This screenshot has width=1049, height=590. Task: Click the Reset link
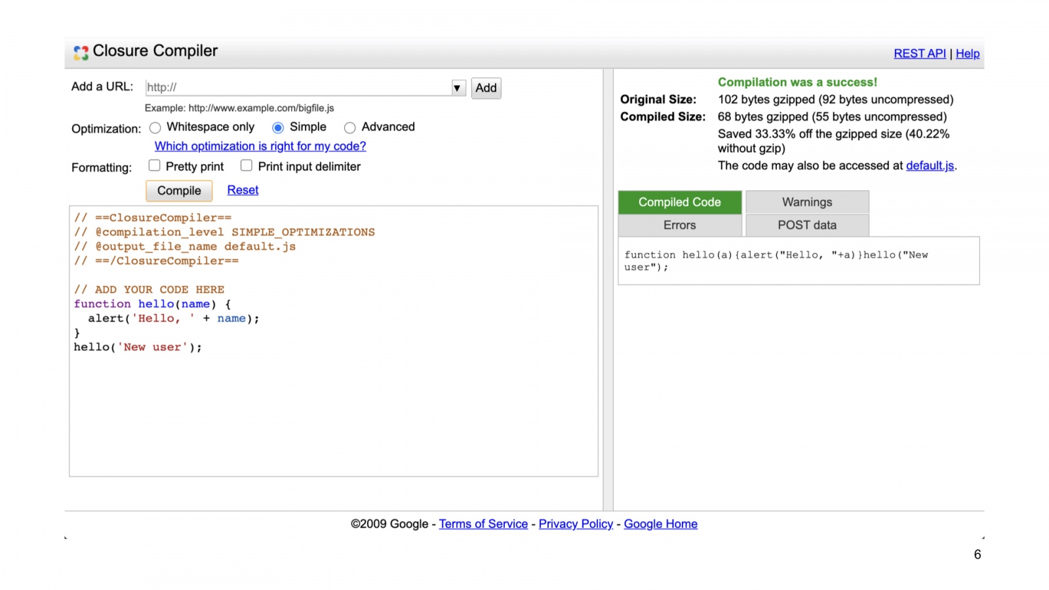243,190
